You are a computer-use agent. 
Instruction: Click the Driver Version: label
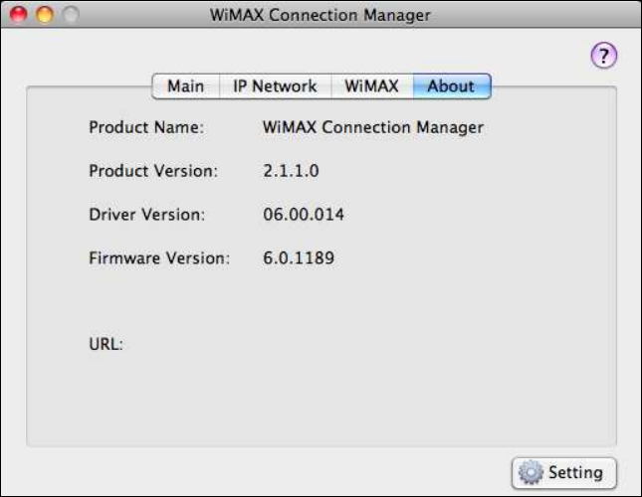tap(147, 214)
